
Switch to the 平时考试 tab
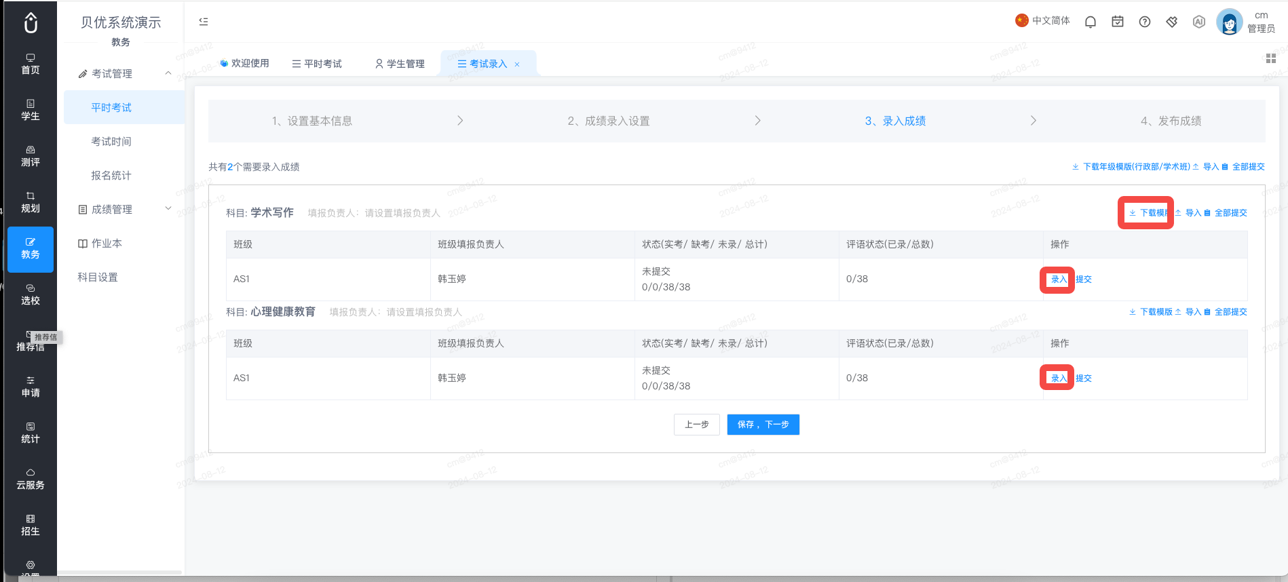(317, 64)
